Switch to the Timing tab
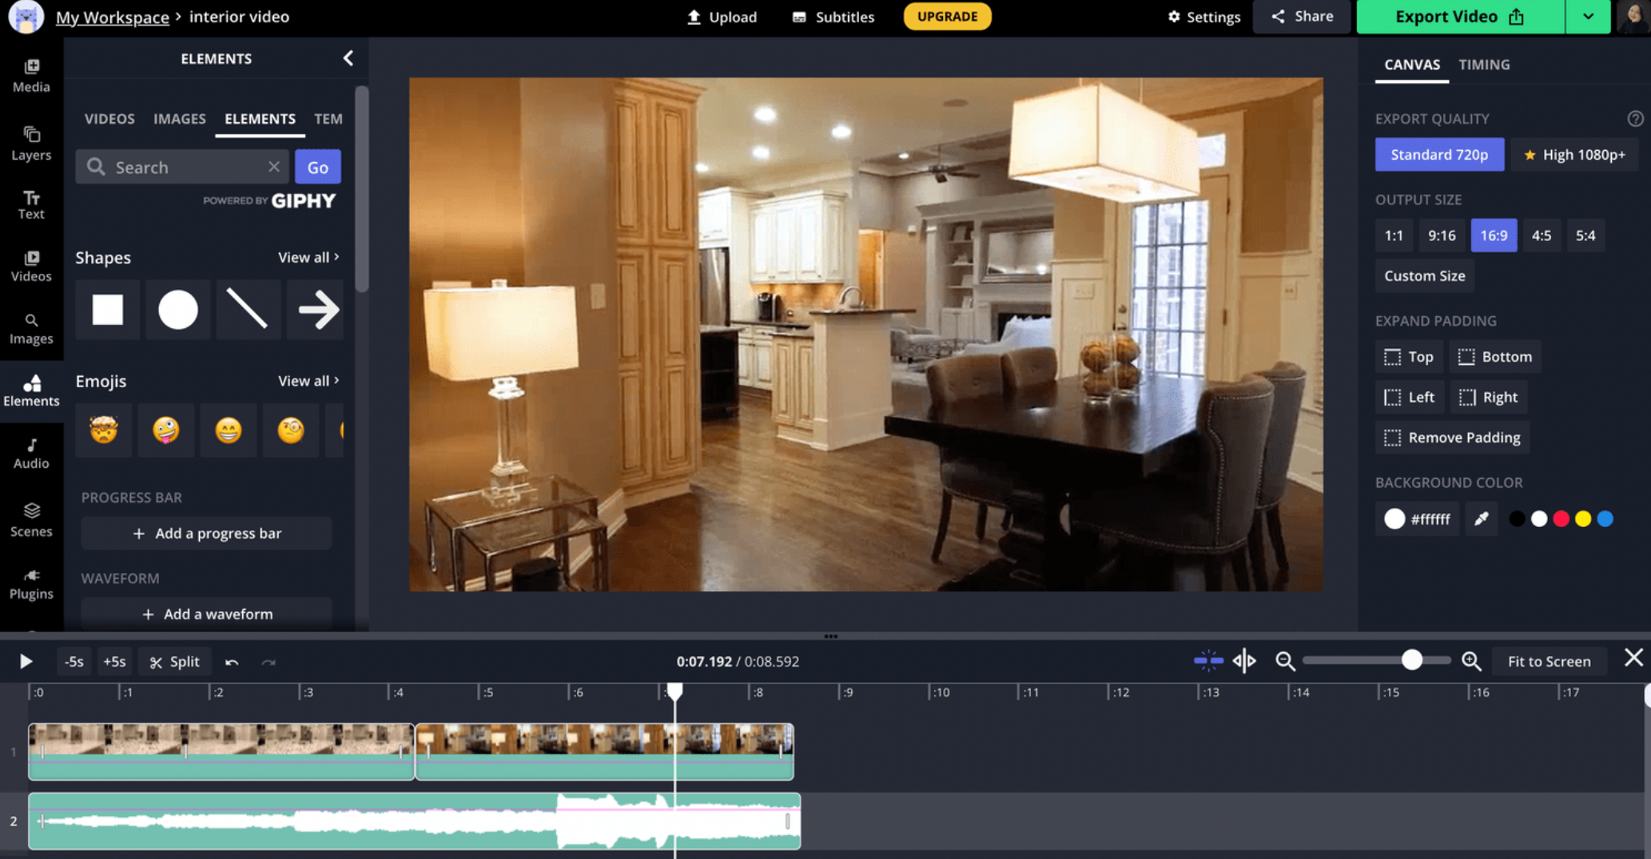The width and height of the screenshot is (1651, 859). pos(1484,65)
